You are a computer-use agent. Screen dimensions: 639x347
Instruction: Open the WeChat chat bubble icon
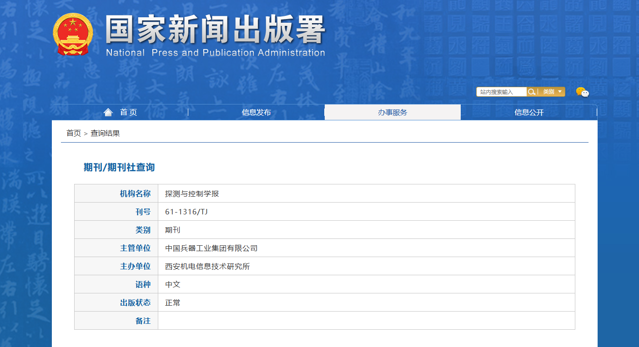(x=582, y=92)
